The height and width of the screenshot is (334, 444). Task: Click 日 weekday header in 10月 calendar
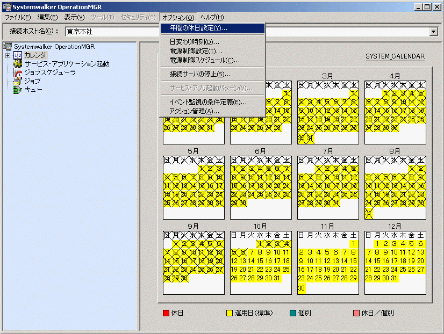pyautogui.click(x=234, y=235)
